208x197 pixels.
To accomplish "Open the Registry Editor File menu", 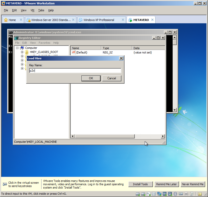I will tap(17, 43).
